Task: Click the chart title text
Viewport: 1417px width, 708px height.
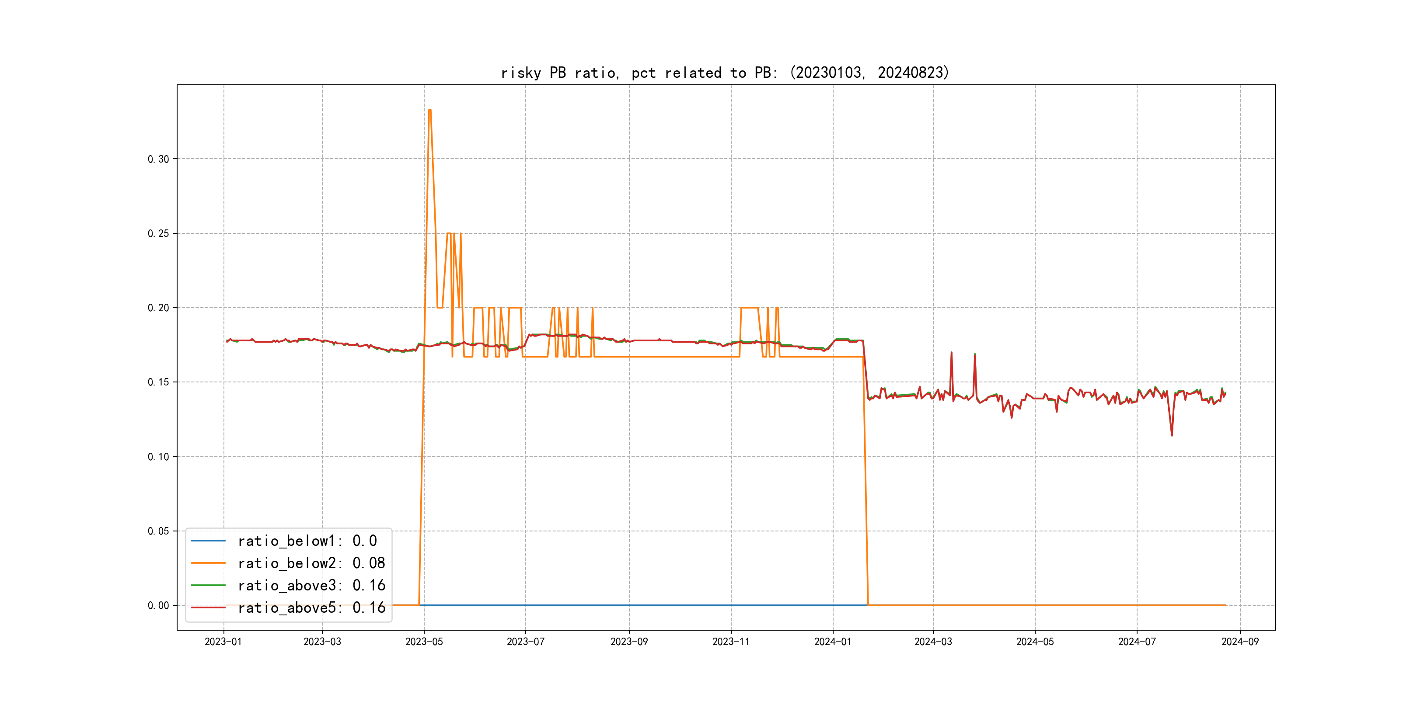Action: click(724, 73)
